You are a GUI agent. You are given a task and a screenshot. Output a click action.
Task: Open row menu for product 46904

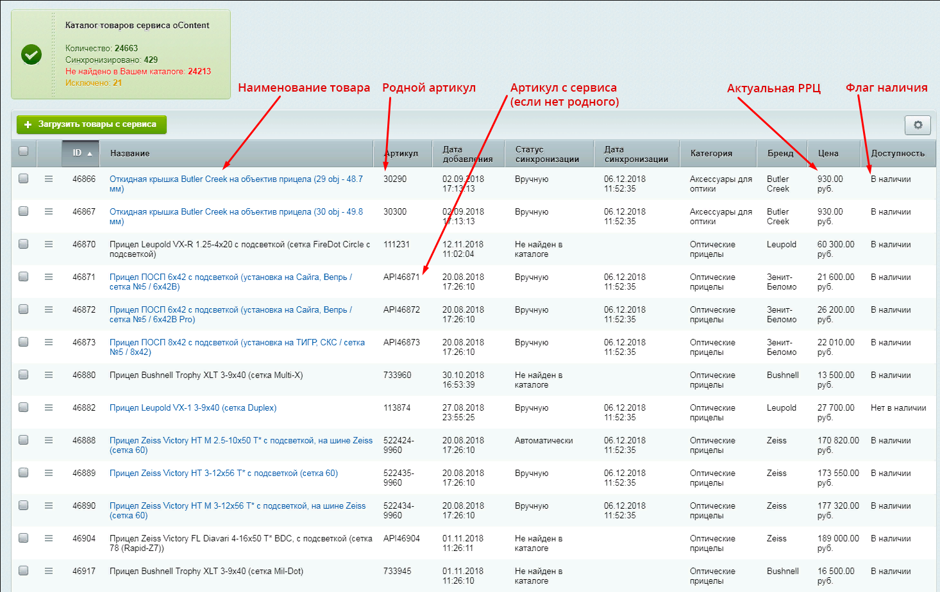tap(49, 538)
